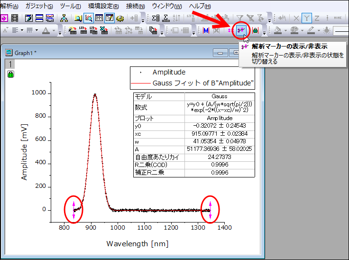The height and width of the screenshot is (260, 349).
Task: Minimize the Graph1 window
Action: point(220,53)
